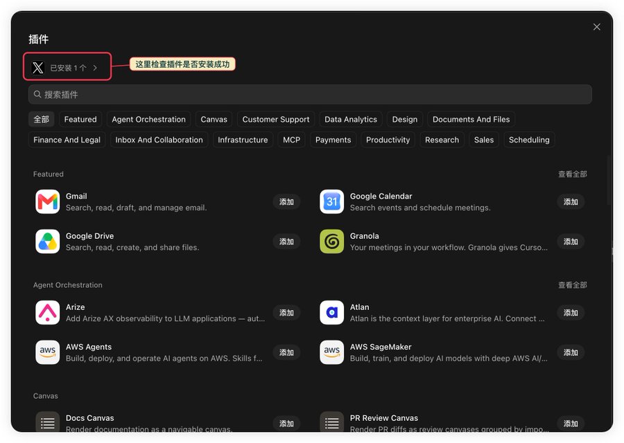Add the Atlan plugin

tap(571, 313)
